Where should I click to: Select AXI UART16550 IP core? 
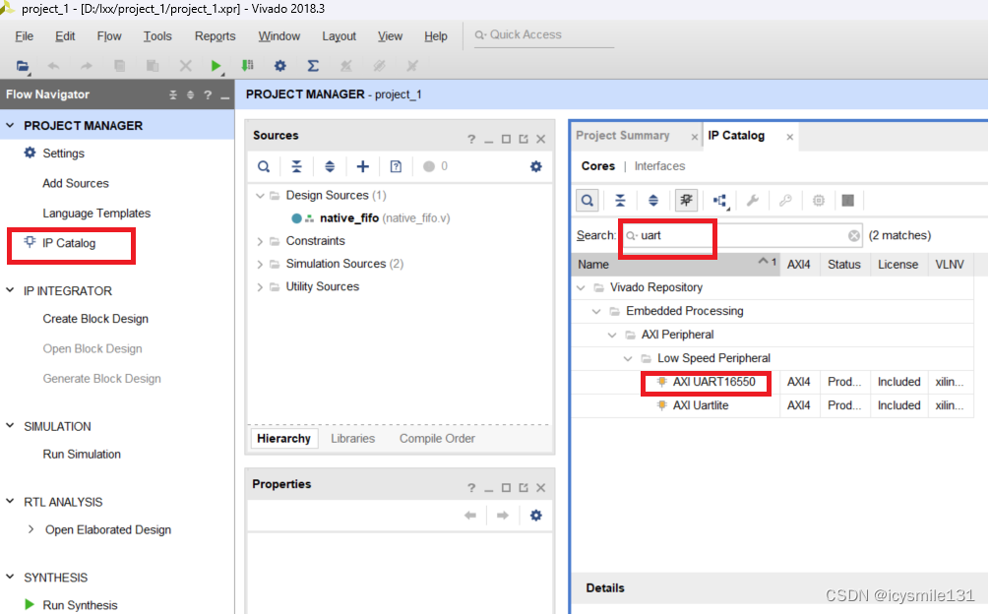coord(713,382)
